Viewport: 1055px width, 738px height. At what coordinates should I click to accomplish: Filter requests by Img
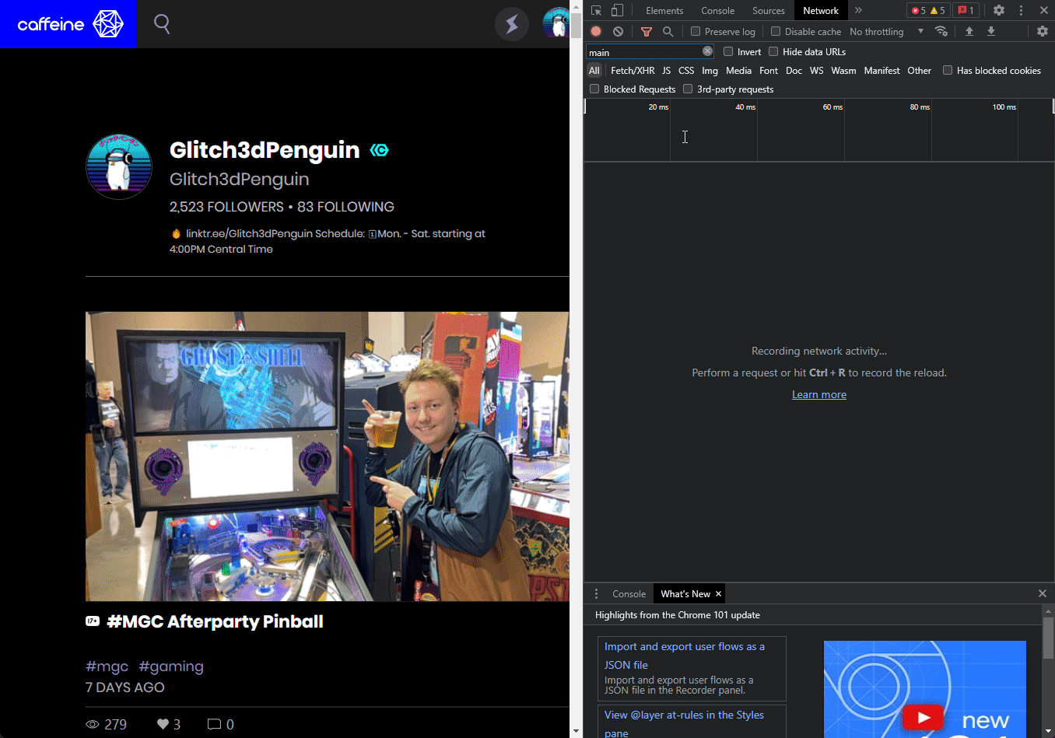click(710, 71)
